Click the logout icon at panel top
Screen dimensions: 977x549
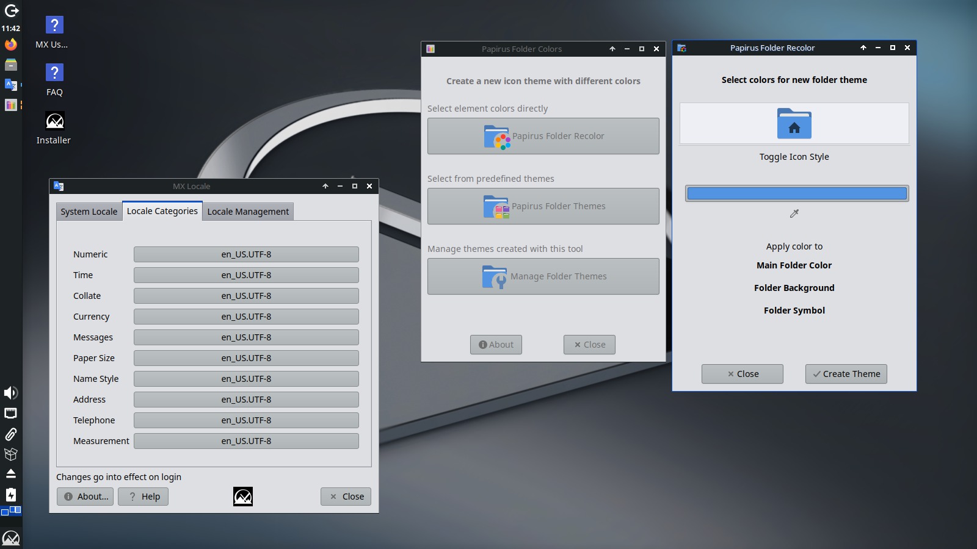[11, 10]
